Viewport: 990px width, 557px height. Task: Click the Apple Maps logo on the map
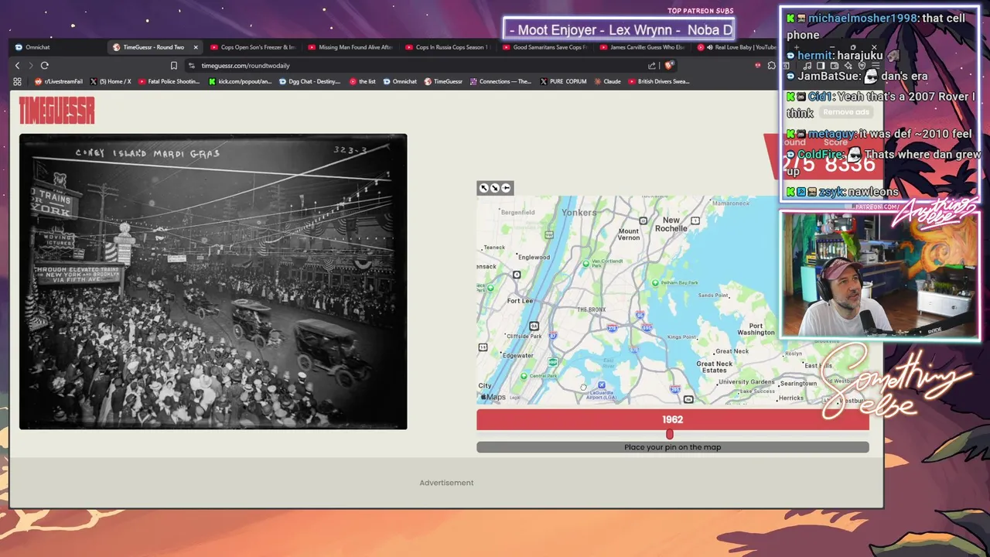click(x=493, y=397)
